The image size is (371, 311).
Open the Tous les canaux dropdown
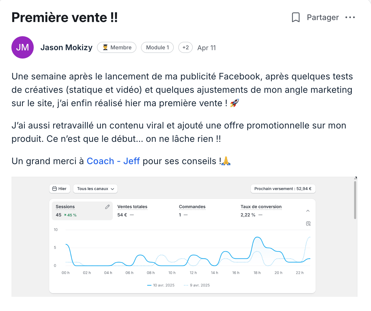tap(95, 189)
